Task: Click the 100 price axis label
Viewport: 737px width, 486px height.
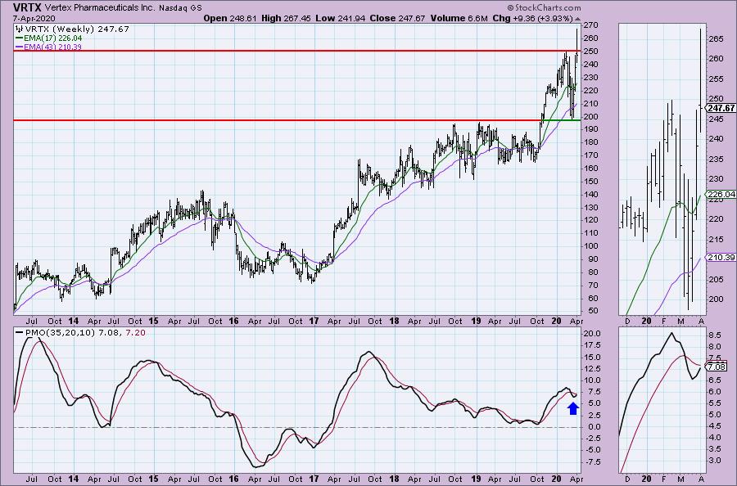Action: point(590,246)
